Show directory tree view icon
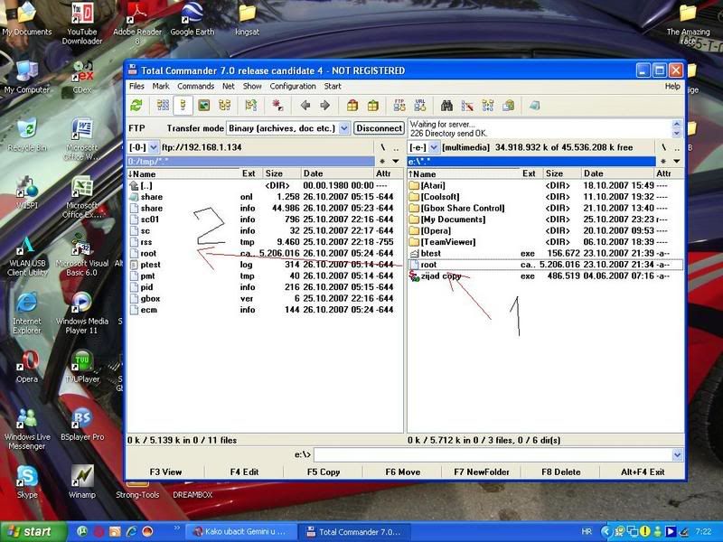 [x=224, y=106]
